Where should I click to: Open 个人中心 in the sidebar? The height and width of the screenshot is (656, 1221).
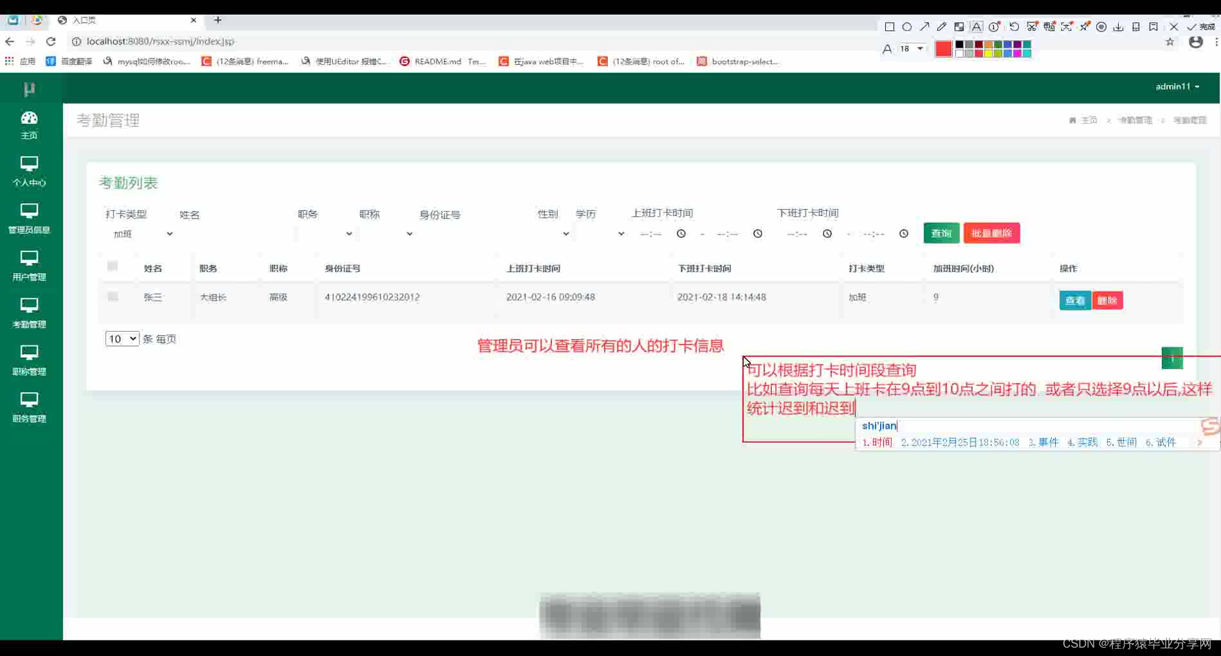point(30,172)
